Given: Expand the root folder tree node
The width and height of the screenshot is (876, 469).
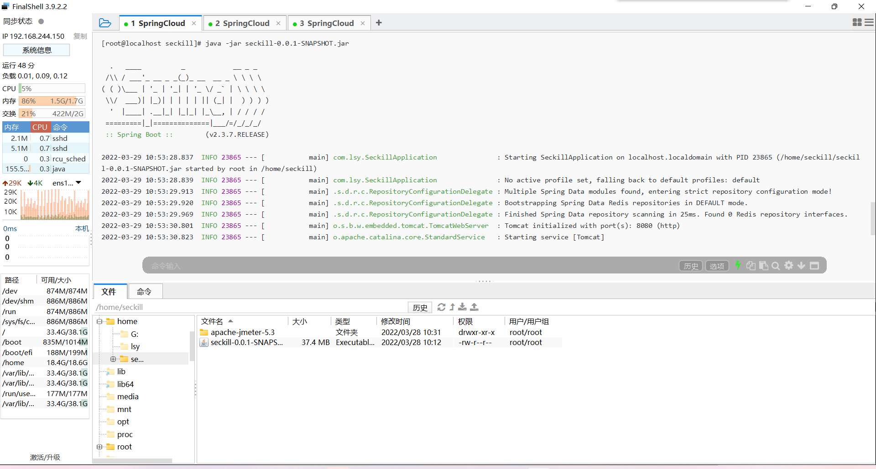Looking at the screenshot, I should [99, 447].
